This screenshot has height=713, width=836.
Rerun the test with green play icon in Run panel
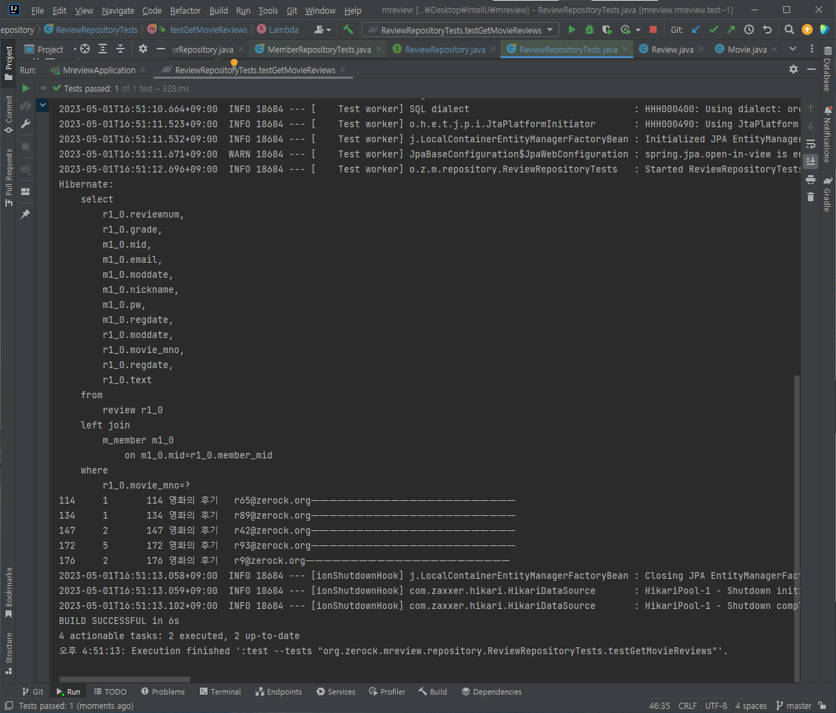coord(25,88)
